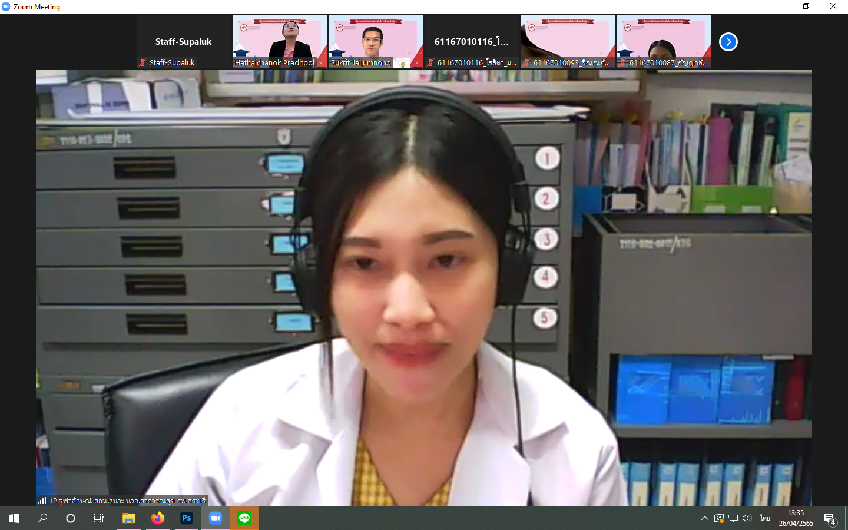Expand hidden system tray icons
Image resolution: width=848 pixels, height=530 pixels.
(704, 518)
